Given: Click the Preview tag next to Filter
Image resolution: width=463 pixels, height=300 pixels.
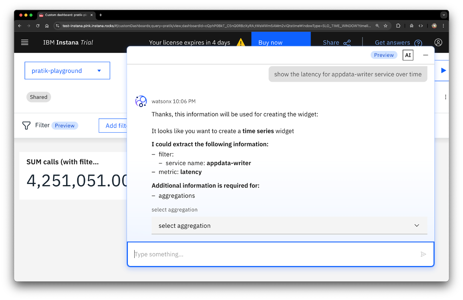Looking at the screenshot, I should click(65, 126).
